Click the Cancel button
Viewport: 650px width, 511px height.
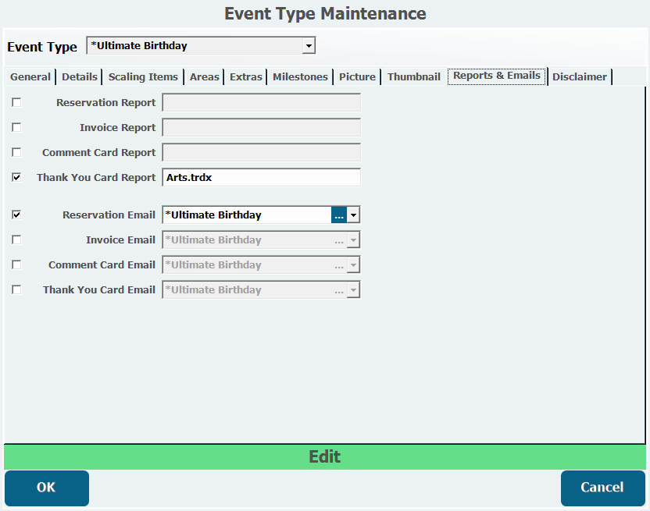coord(602,488)
